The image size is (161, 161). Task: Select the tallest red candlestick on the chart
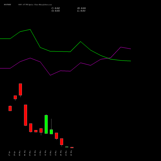tap(25, 115)
